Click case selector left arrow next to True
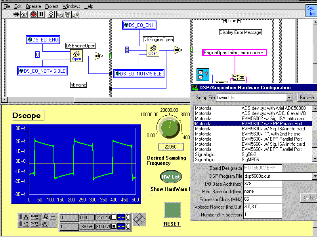The width and height of the screenshot is (317, 237). [x=225, y=21]
